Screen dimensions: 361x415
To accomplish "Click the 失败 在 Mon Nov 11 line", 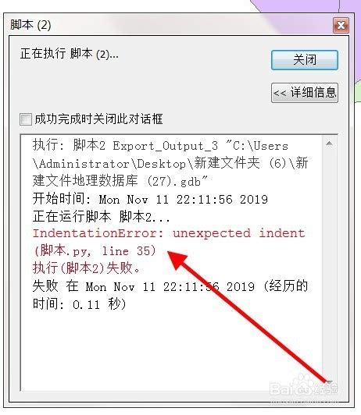I will click(170, 286).
